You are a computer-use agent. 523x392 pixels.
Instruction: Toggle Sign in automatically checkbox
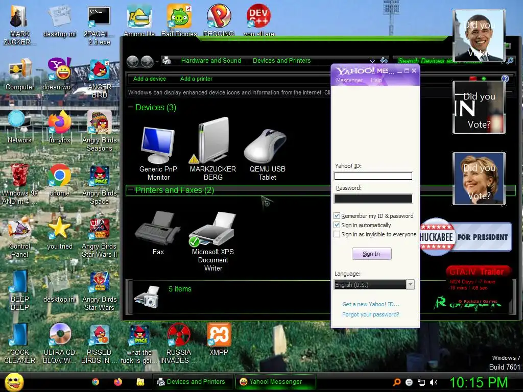pos(337,225)
